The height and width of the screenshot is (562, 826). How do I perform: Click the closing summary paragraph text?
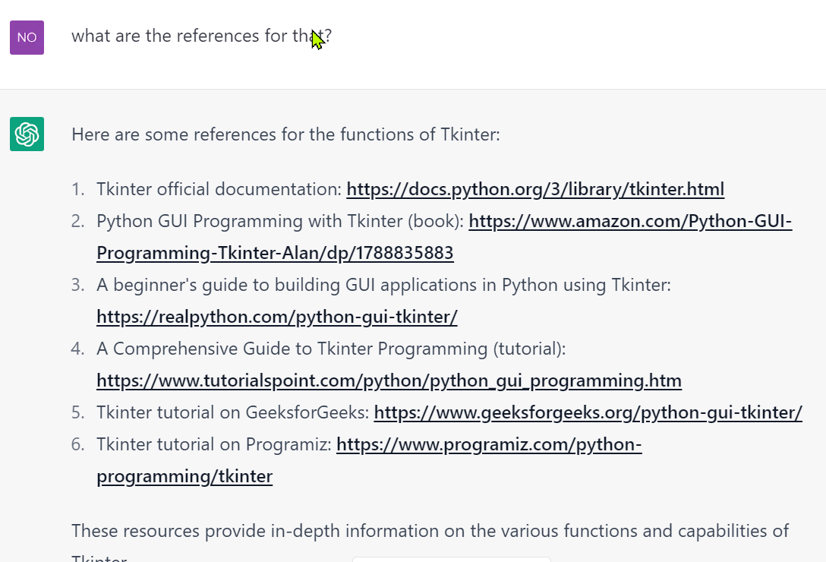tap(429, 531)
